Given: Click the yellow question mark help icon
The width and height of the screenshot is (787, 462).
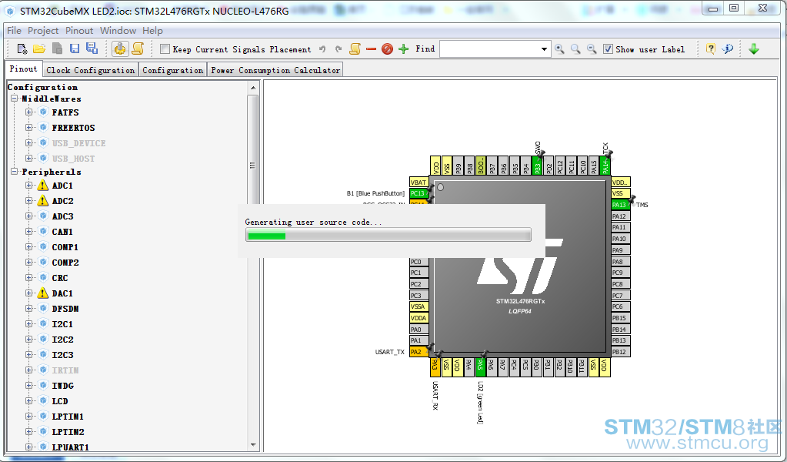Looking at the screenshot, I should point(711,49).
